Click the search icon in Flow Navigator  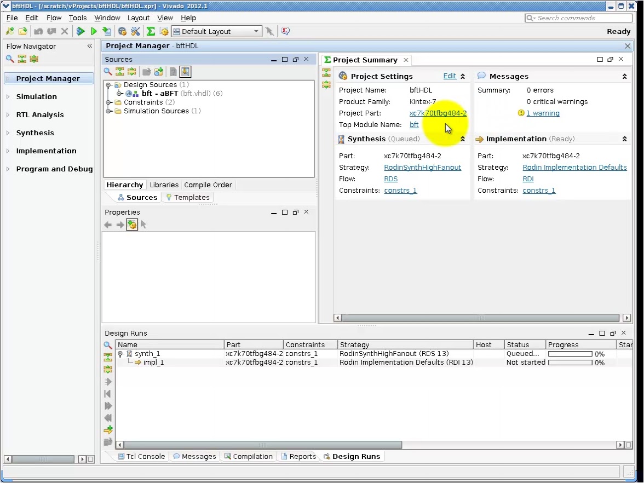click(10, 59)
